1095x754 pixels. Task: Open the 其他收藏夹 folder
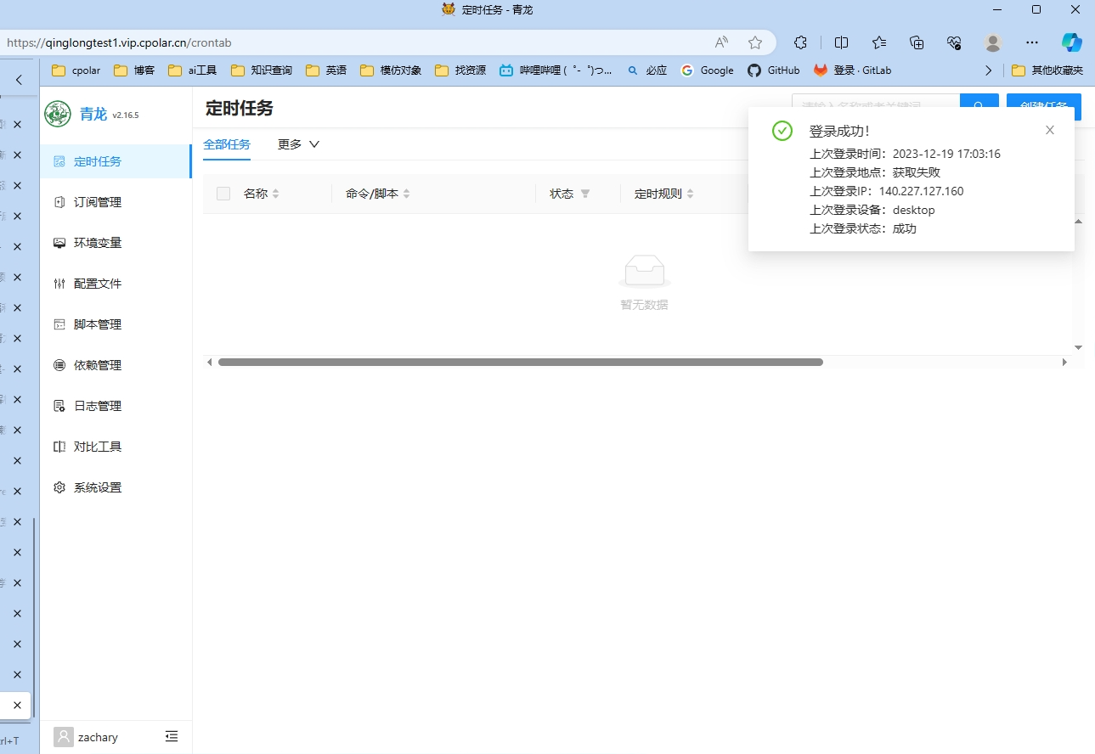tap(1047, 70)
